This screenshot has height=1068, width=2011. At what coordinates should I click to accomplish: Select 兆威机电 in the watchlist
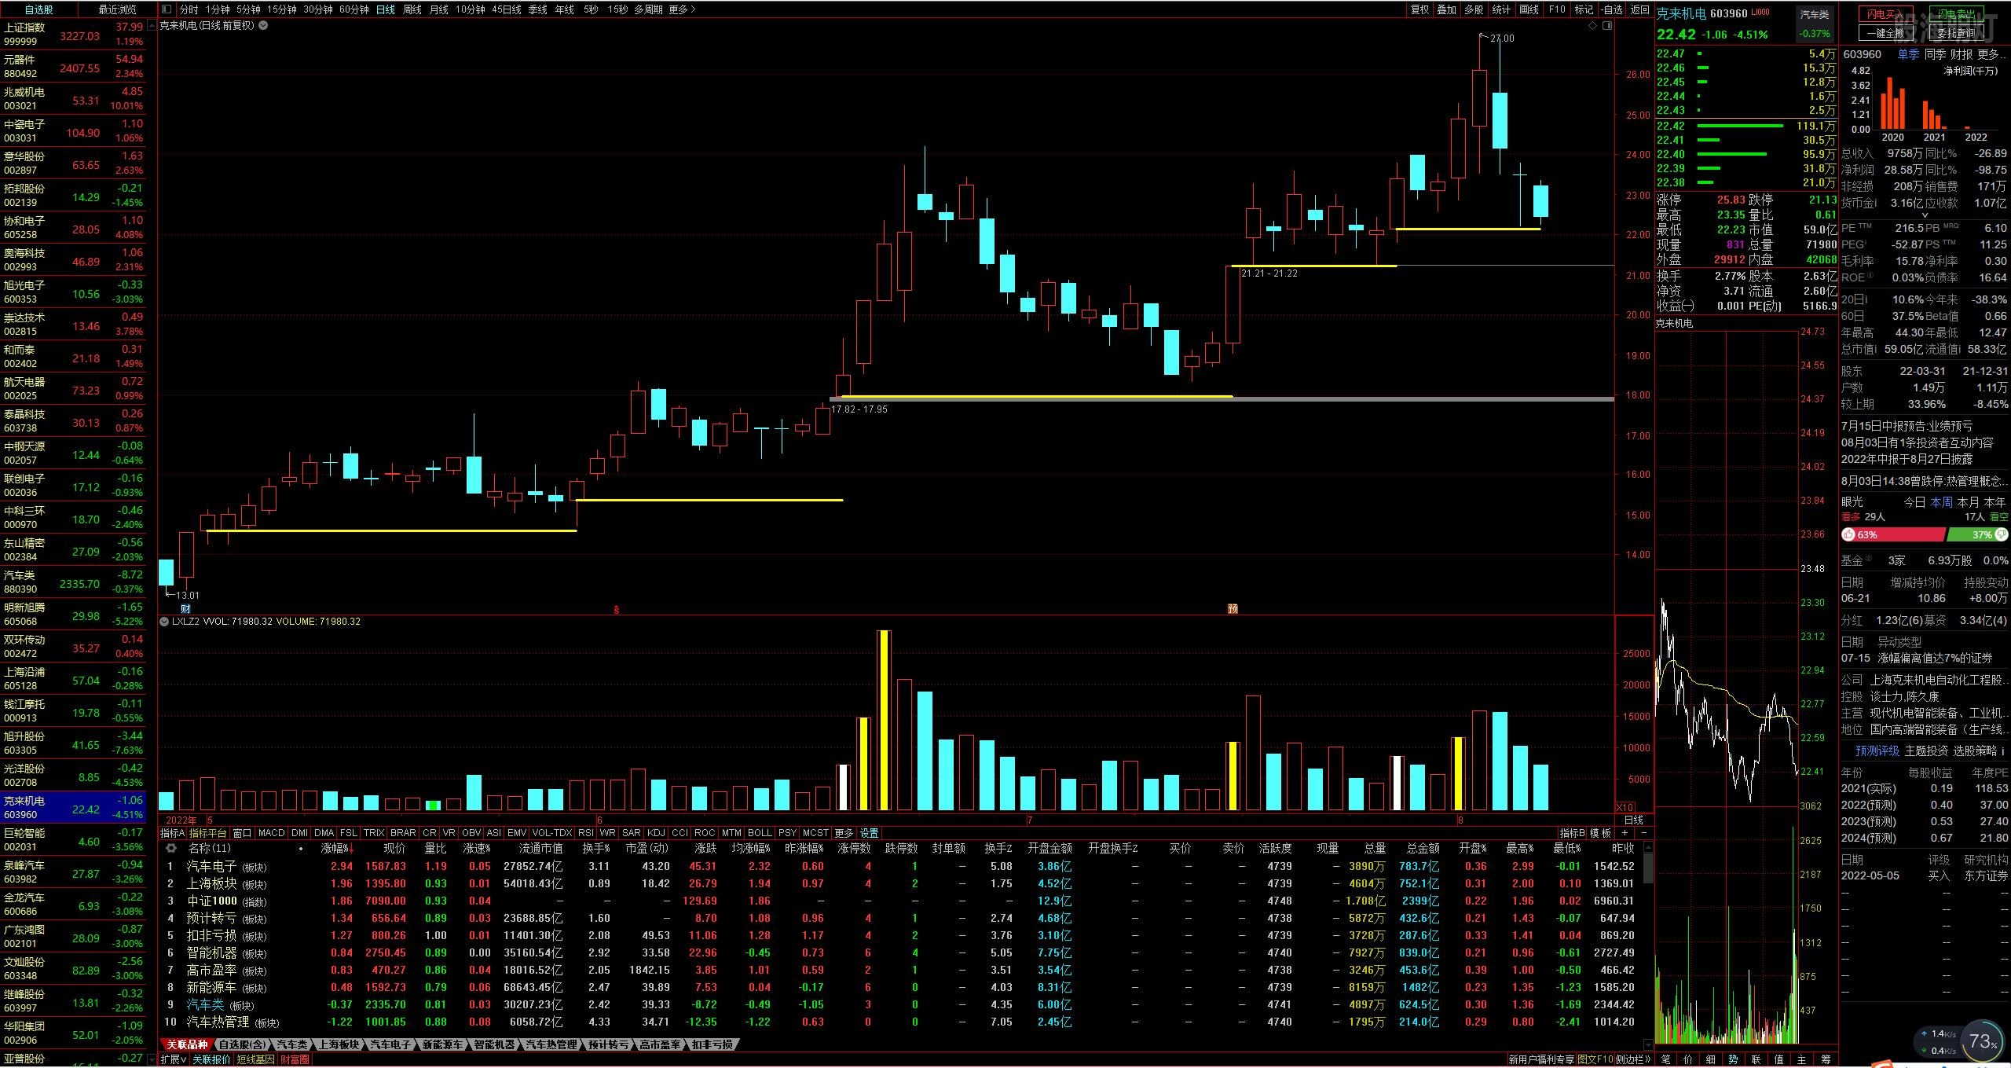[74, 98]
